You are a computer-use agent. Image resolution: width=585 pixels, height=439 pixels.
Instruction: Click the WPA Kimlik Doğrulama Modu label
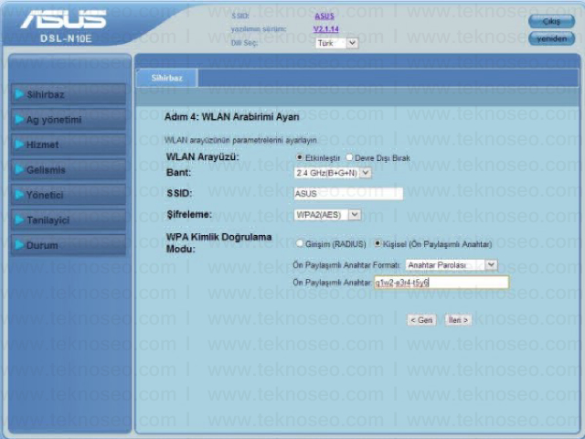[218, 243]
